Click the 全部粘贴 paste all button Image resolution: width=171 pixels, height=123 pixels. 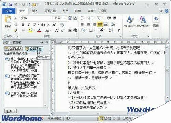(13, 49)
